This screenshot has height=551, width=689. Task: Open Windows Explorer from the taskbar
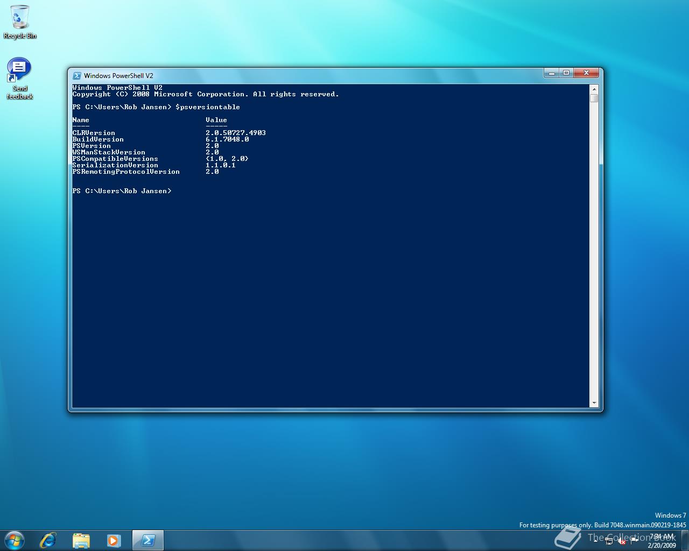[x=81, y=540]
